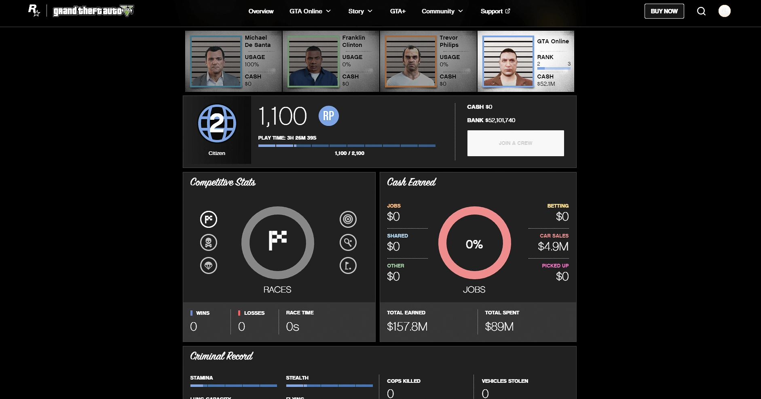Click the "Citizen" rank title

point(217,153)
